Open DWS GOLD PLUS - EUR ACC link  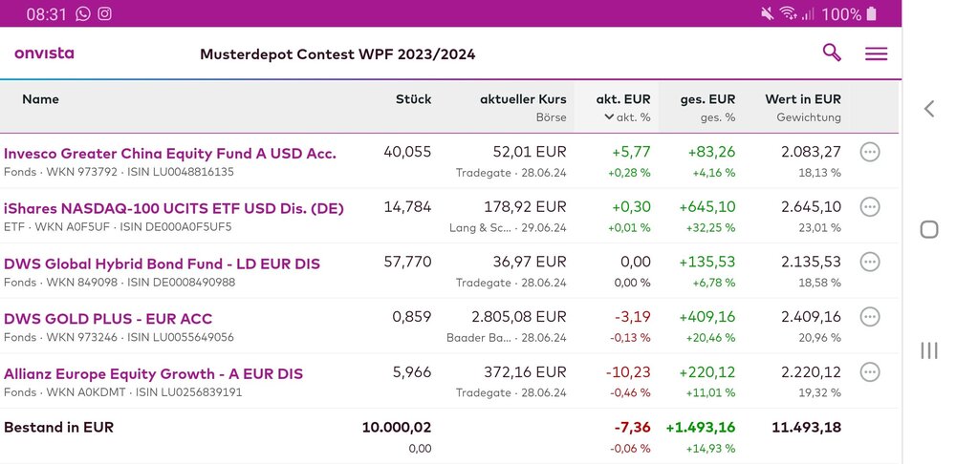pos(108,319)
